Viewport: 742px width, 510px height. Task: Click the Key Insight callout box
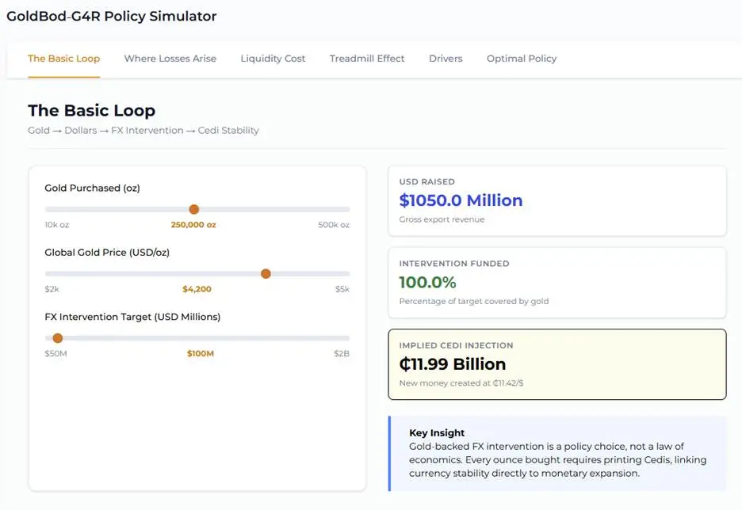557,454
